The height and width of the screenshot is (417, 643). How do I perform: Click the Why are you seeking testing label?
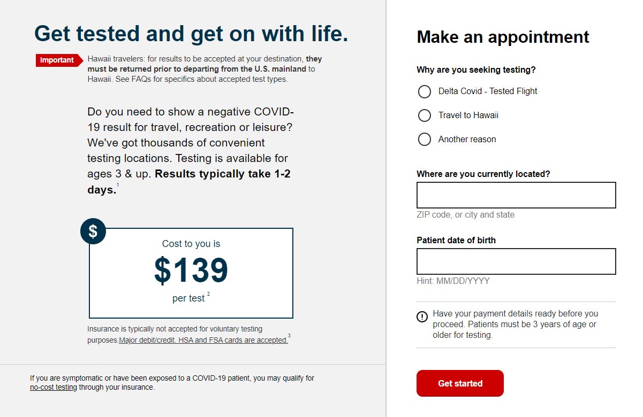click(475, 69)
